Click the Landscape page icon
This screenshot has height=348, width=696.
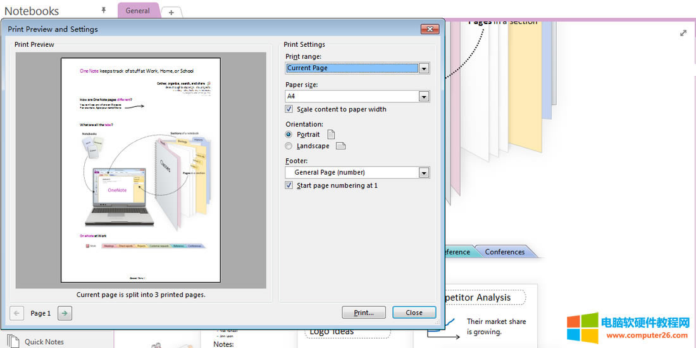pos(340,146)
